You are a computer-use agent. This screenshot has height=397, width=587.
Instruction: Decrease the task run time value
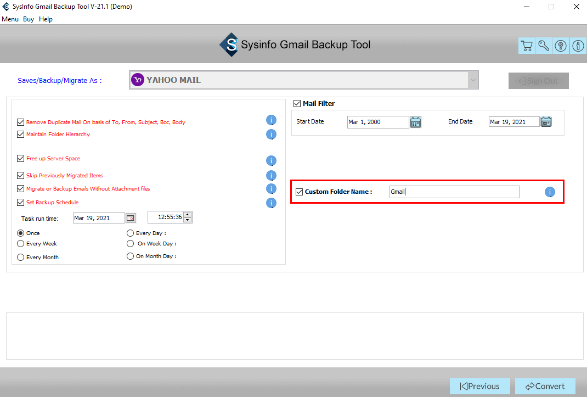tap(188, 220)
